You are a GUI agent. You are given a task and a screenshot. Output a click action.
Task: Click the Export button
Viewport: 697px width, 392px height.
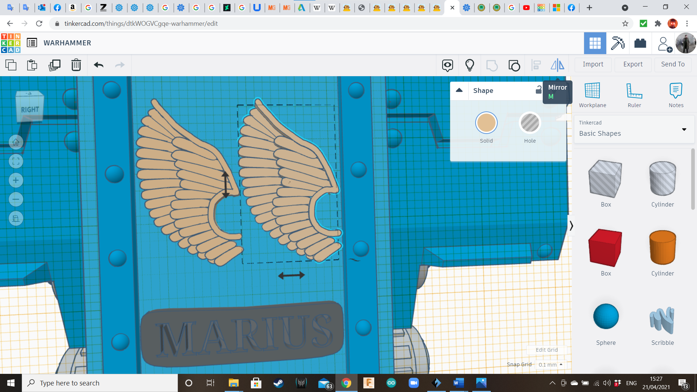[633, 64]
